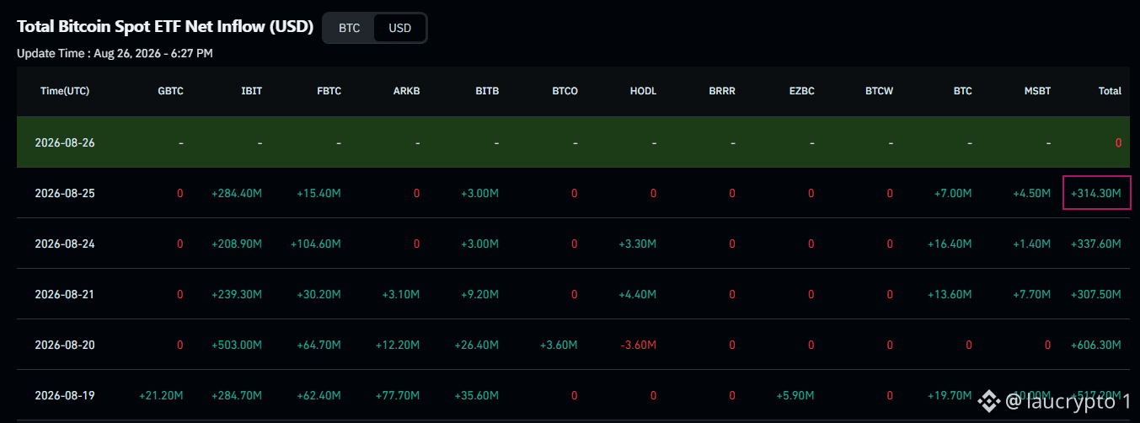Click the +19.70M BTC value
The width and height of the screenshot is (1140, 423).
coord(950,396)
